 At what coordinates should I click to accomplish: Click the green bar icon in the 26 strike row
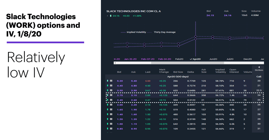pyautogui.click(x=108, y=104)
